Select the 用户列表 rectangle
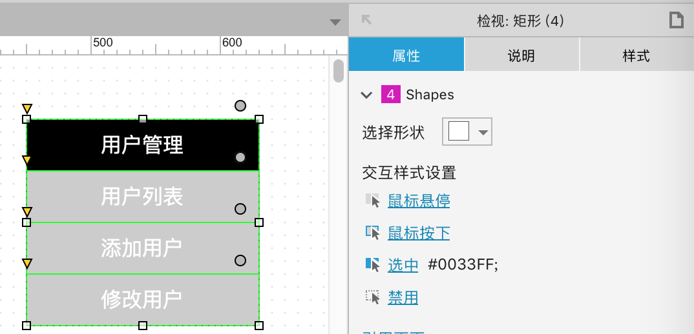This screenshot has height=334, width=694. [x=143, y=197]
